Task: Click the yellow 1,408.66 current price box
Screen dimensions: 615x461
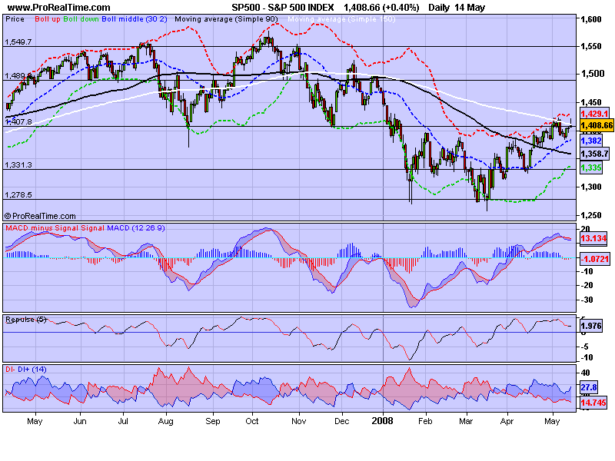Action: coord(597,125)
